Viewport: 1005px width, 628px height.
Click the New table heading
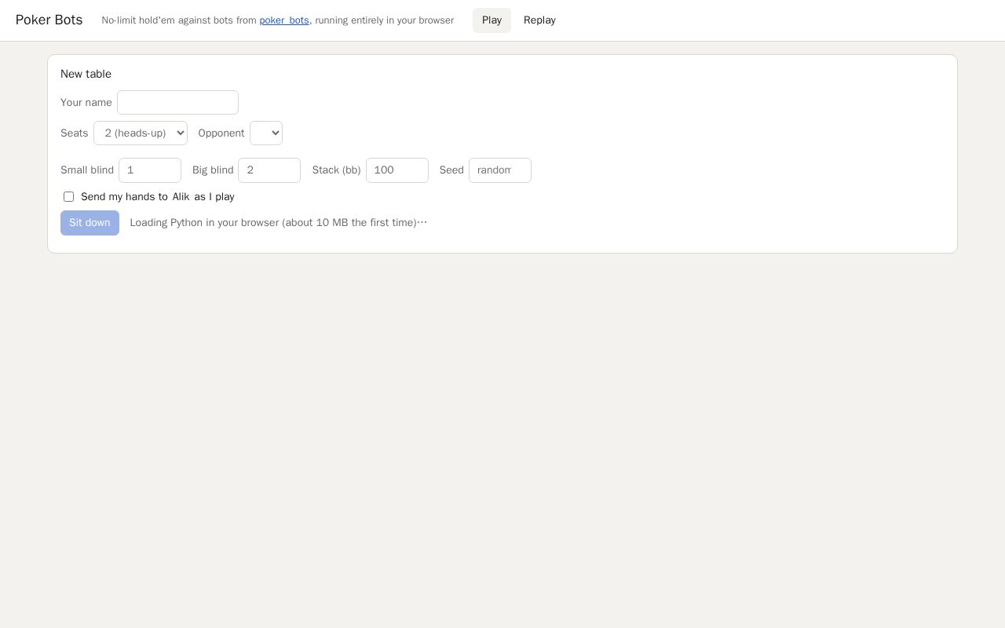coord(86,74)
